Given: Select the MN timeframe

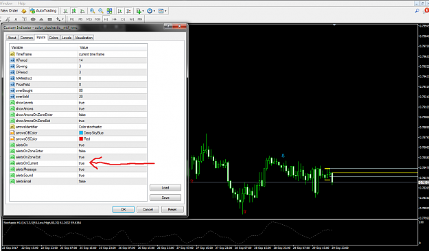Looking at the screenshot, I should coord(140,19).
